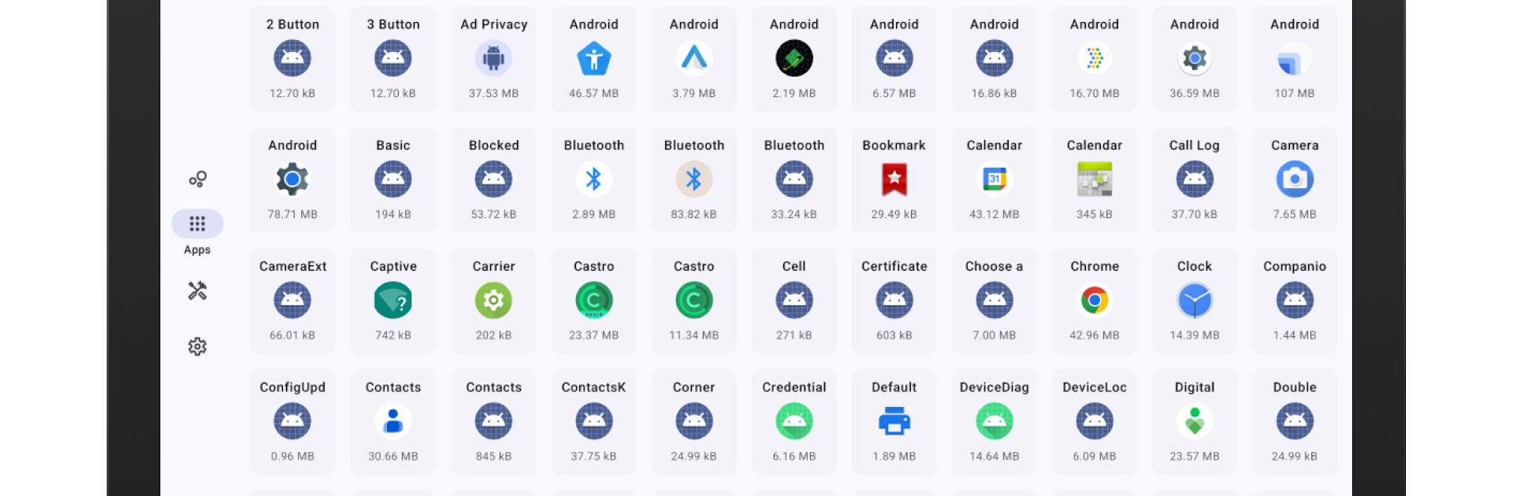
Task: Open Bluetooth white icon, 2.89 MB
Action: [x=593, y=180]
